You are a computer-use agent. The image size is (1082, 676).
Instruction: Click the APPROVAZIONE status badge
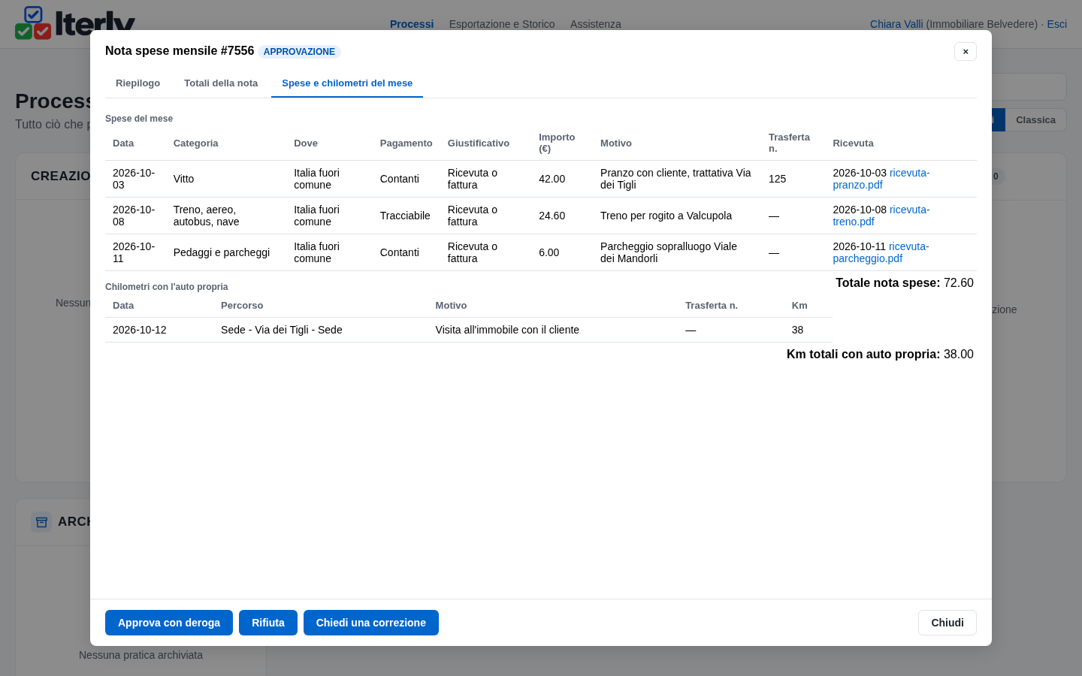tap(299, 52)
